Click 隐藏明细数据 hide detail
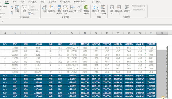Viewport: 172px width, 99px height. click(x=138, y=10)
